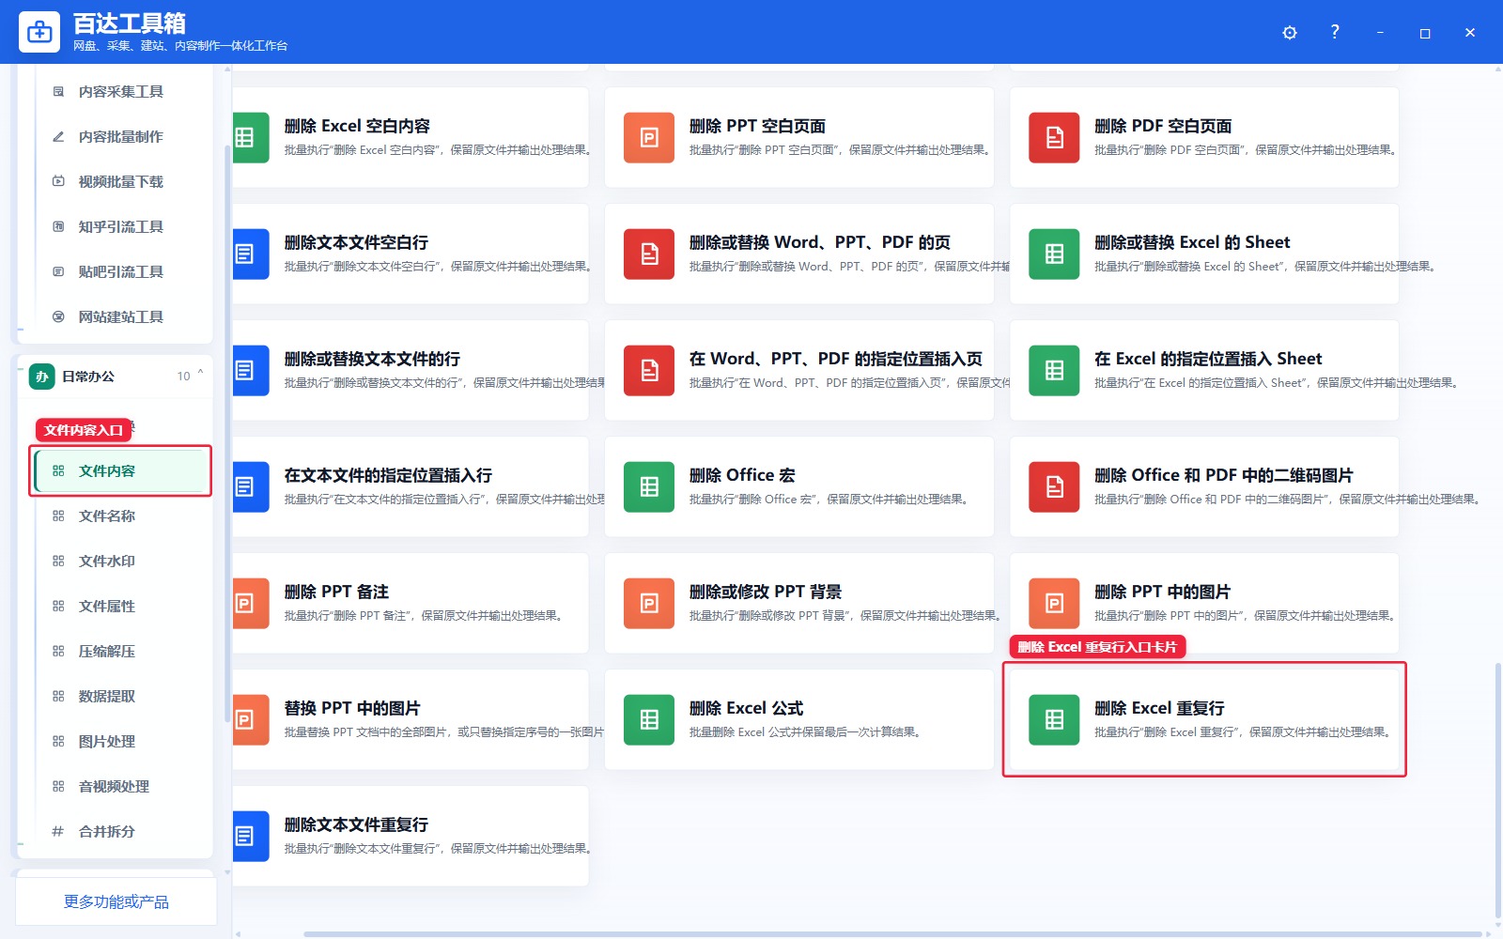Image resolution: width=1503 pixels, height=939 pixels.
Task: Click the orange 删除 PPT 备注 icon
Action: [251, 603]
